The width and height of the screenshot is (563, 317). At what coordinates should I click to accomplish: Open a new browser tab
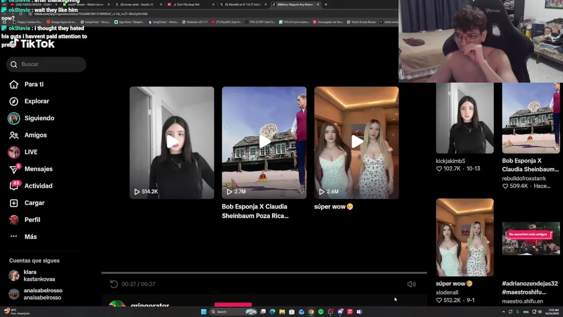325,4
